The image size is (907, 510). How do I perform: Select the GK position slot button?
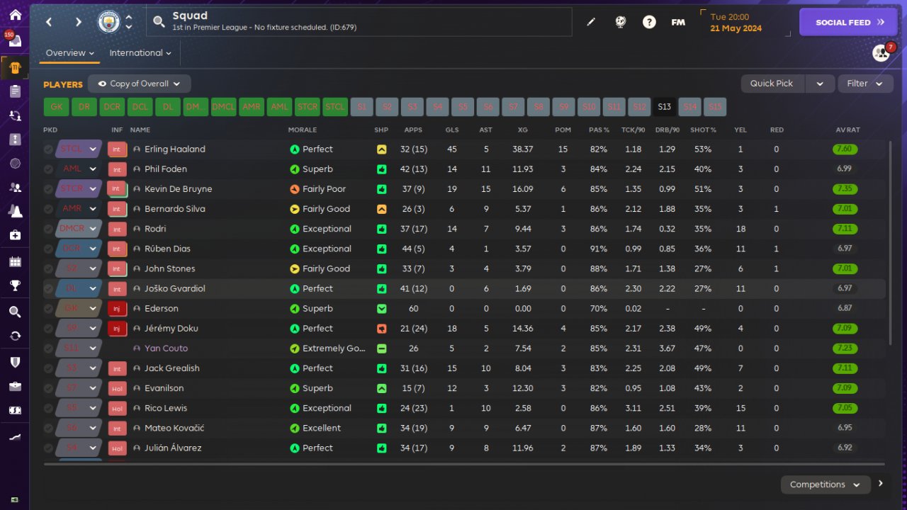click(57, 107)
